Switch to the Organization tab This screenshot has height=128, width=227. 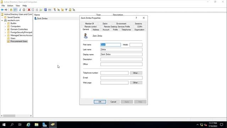click(139, 30)
